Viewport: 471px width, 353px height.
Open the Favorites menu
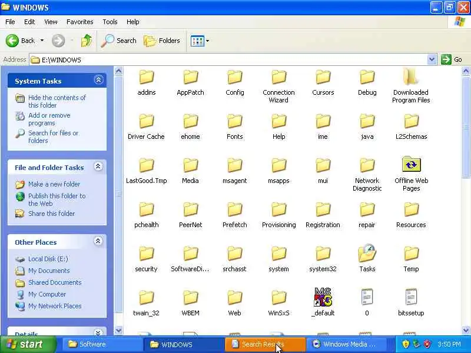[x=80, y=22]
